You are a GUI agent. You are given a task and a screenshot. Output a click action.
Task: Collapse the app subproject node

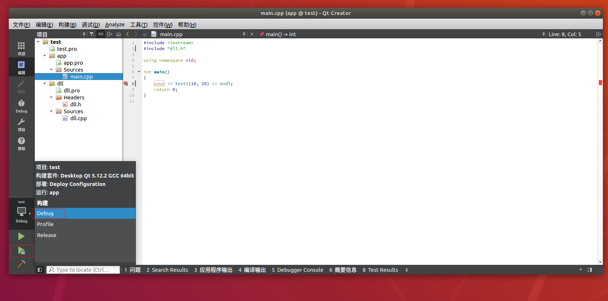45,56
